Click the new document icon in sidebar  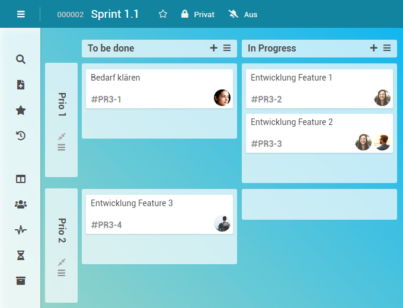point(21,85)
